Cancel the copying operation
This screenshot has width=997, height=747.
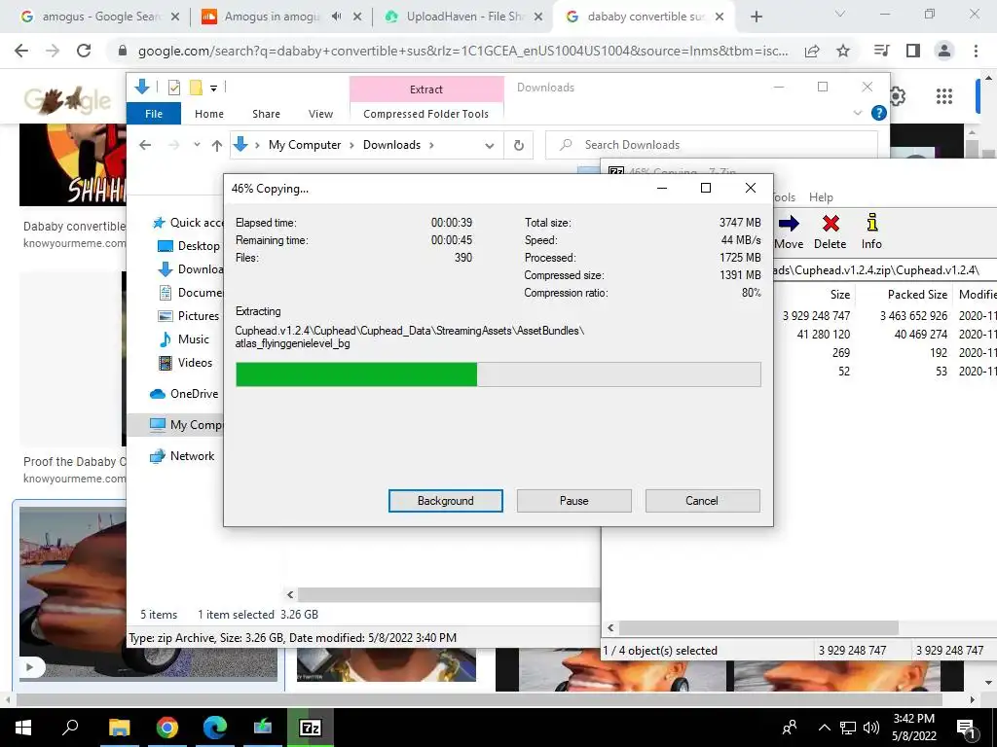pyautogui.click(x=703, y=501)
